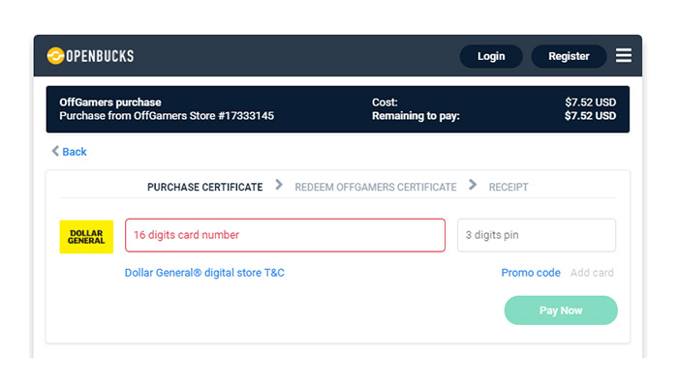The image size is (678, 387).
Task: Select the Purchase Certificate step
Action: coord(205,187)
